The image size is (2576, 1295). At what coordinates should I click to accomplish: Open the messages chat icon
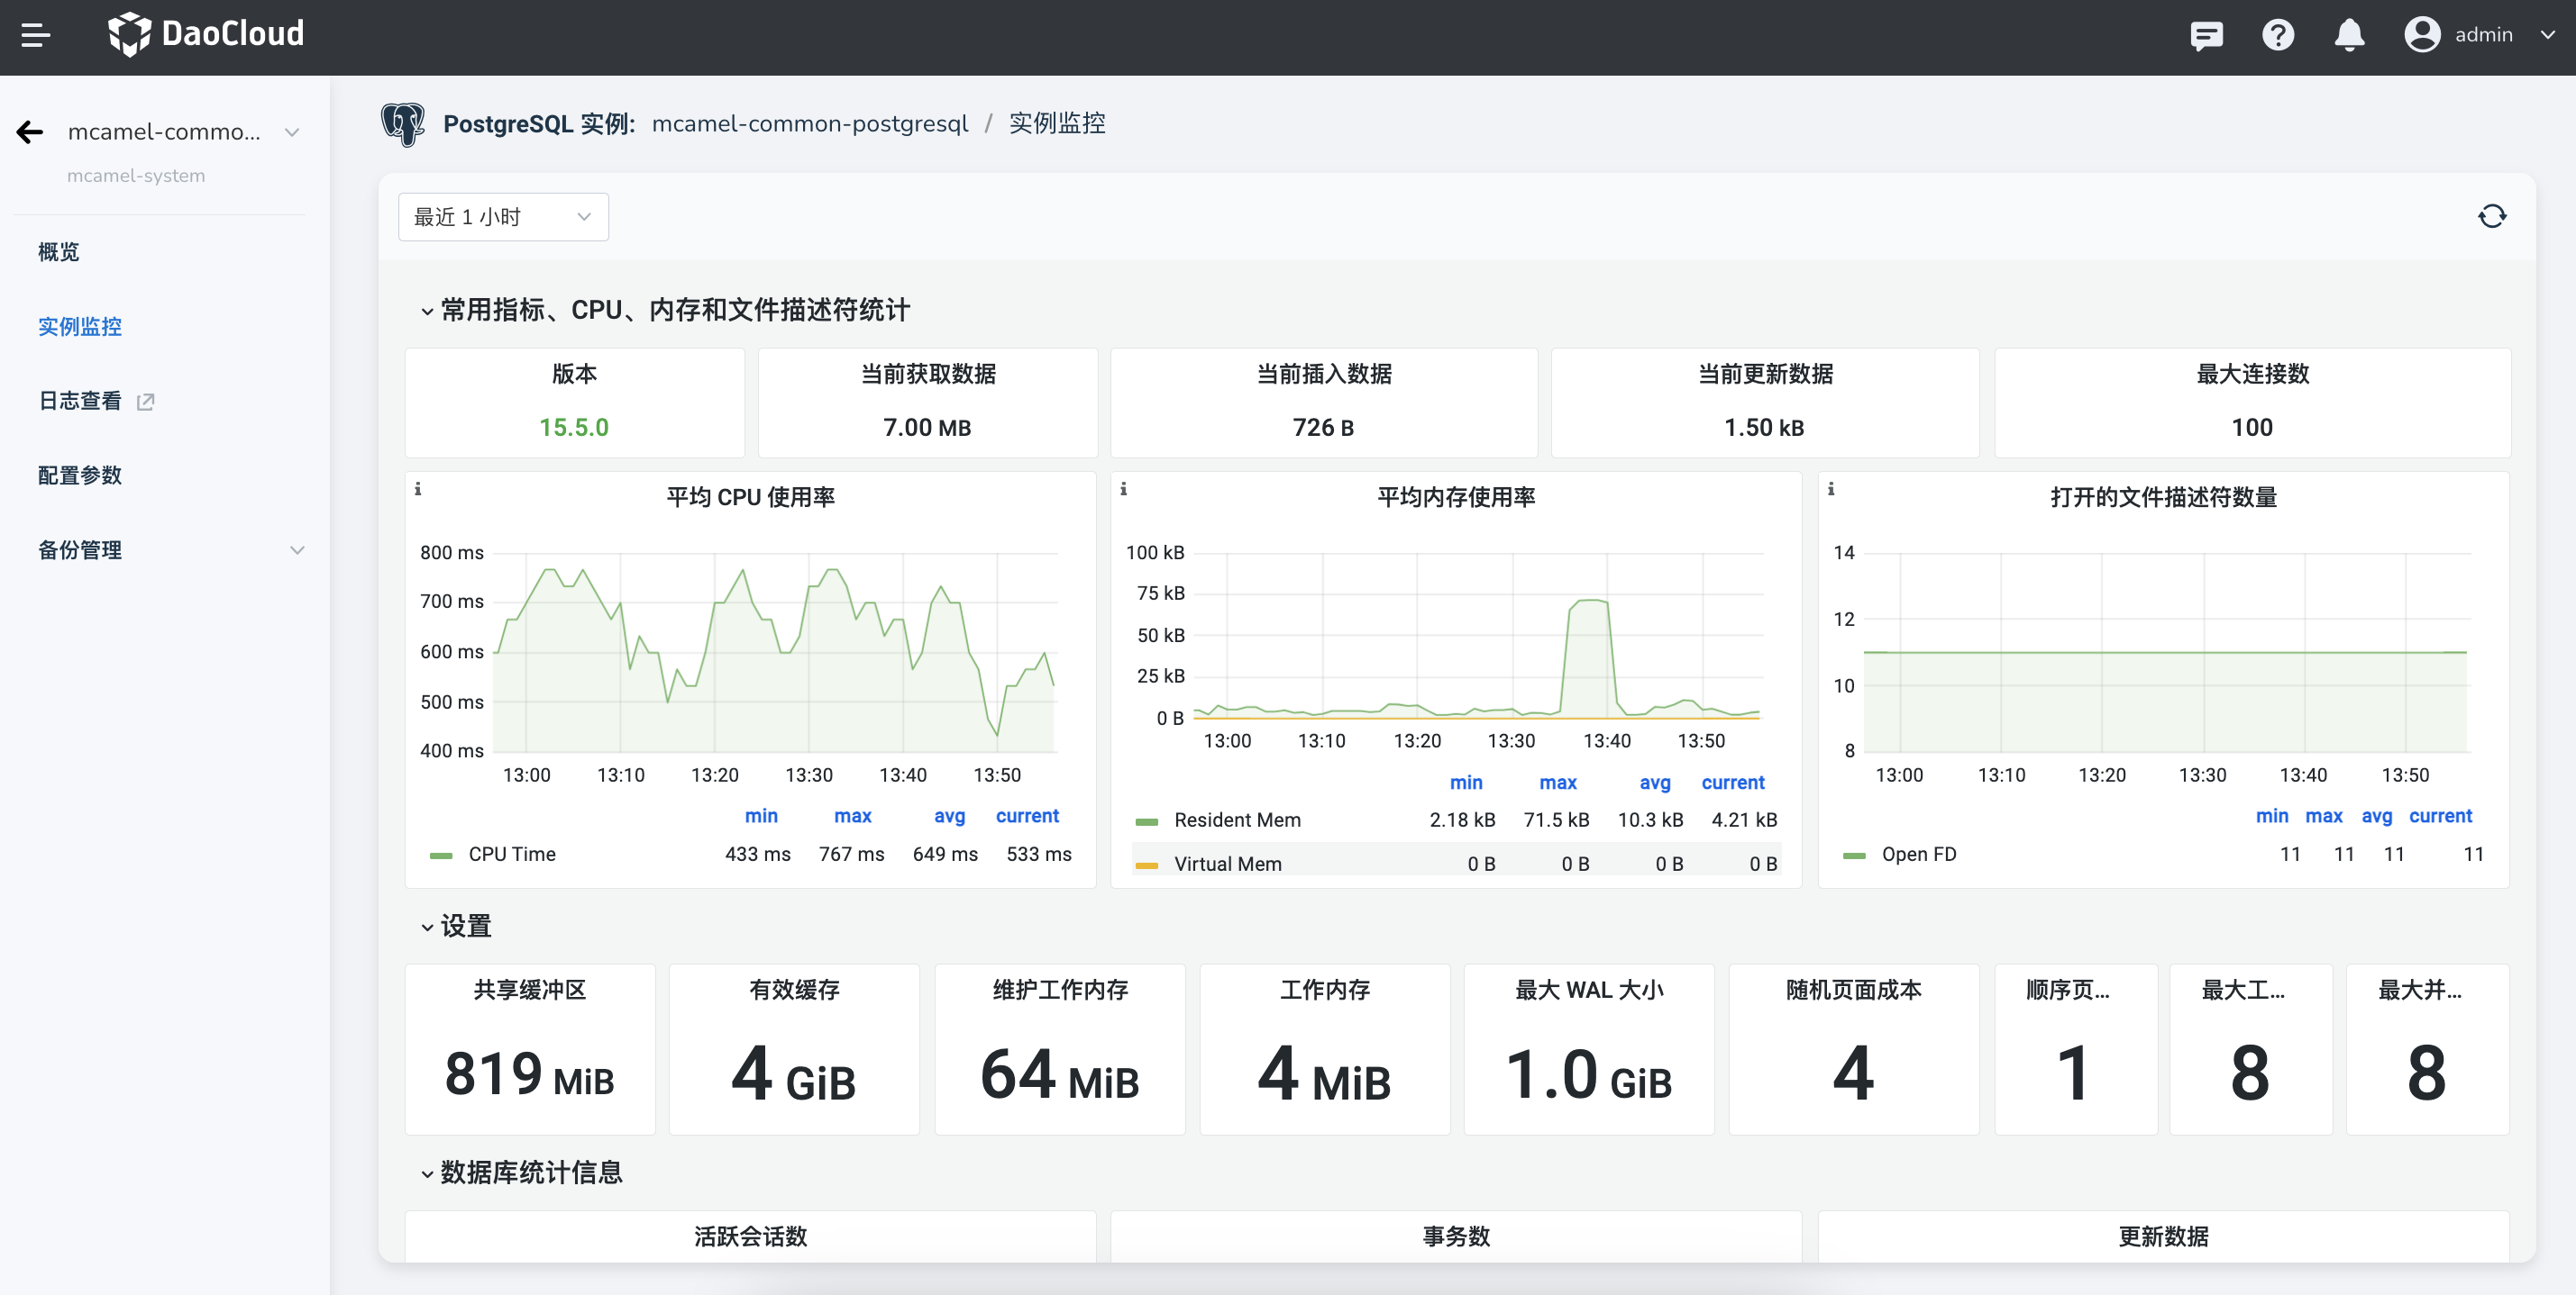tap(2206, 36)
